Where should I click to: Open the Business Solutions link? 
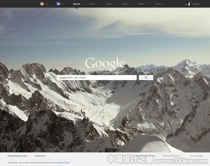(x=171, y=156)
